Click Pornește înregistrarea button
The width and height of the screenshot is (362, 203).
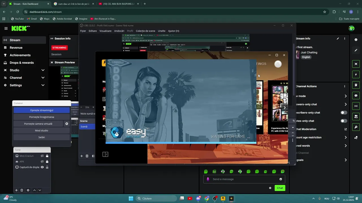tap(42, 117)
